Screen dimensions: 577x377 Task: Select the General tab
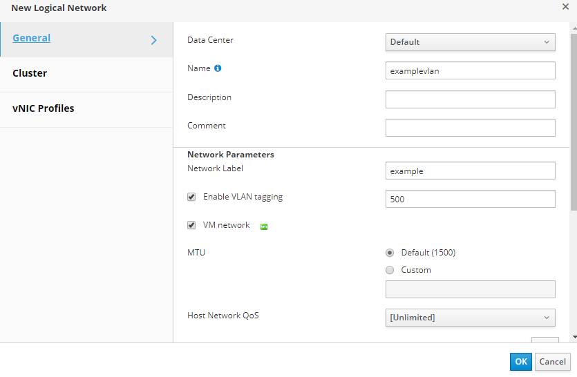tap(32, 38)
